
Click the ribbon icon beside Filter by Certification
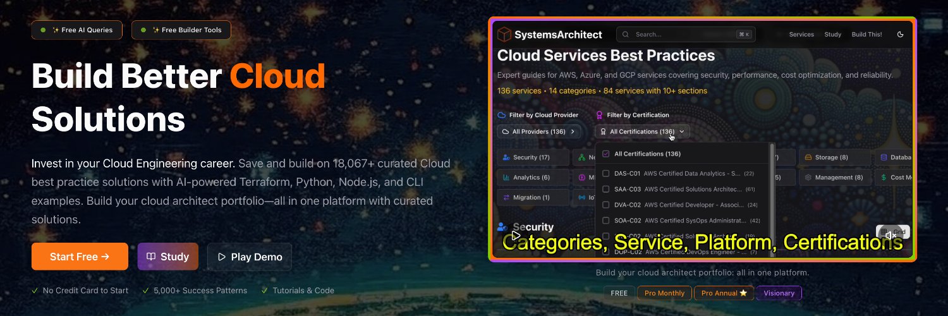click(x=599, y=115)
